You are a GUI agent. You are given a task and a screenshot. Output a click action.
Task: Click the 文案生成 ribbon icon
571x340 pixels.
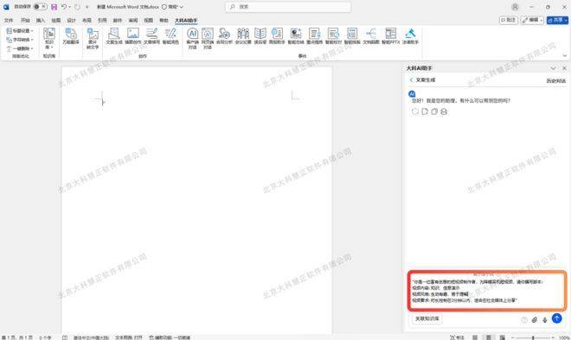point(114,36)
